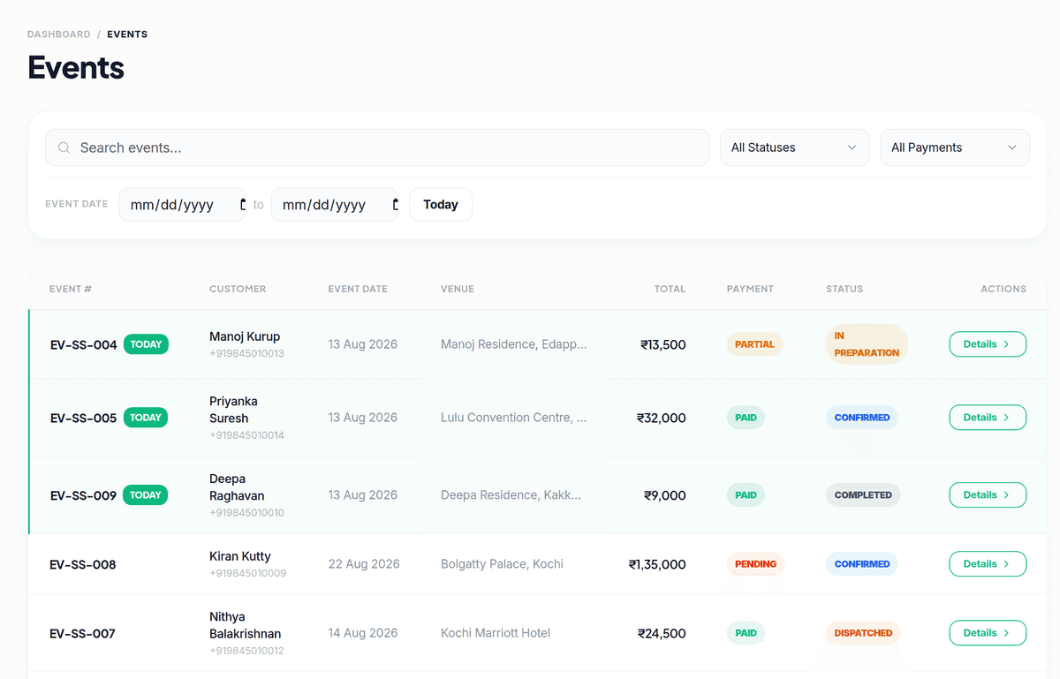Open calendar picker on start event date
1060x679 pixels.
[243, 205]
